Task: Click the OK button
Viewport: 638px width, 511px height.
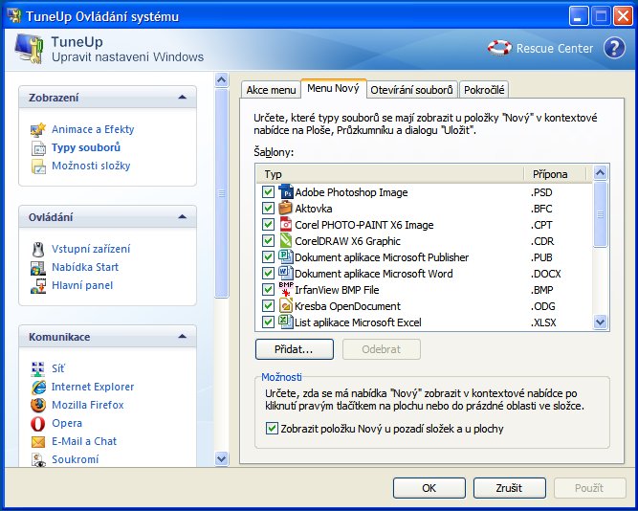Action: [x=429, y=488]
